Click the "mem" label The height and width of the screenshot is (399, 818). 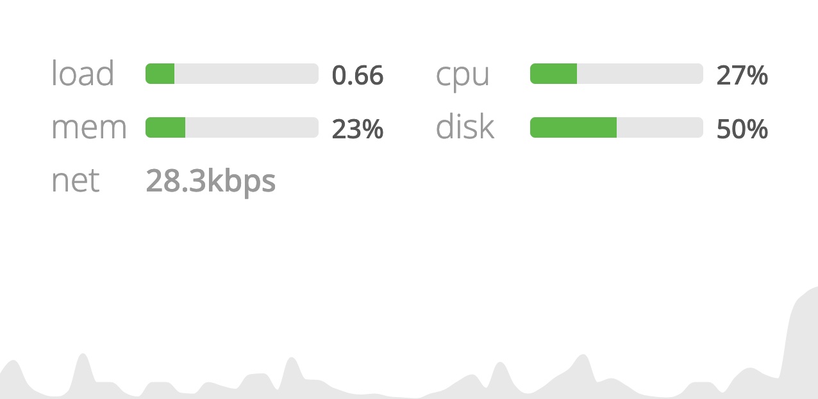pos(89,129)
